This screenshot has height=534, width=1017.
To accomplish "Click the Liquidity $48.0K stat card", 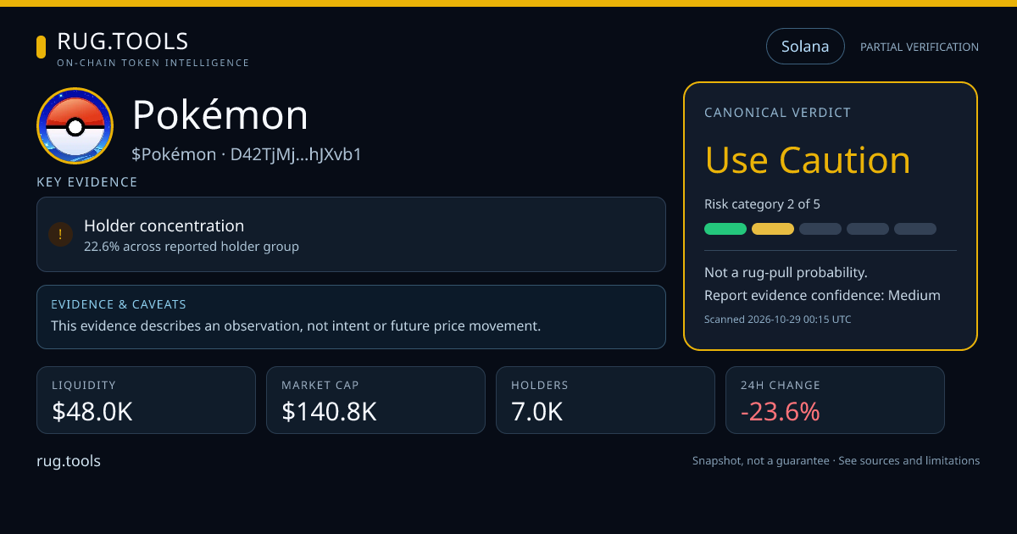I will (x=146, y=400).
